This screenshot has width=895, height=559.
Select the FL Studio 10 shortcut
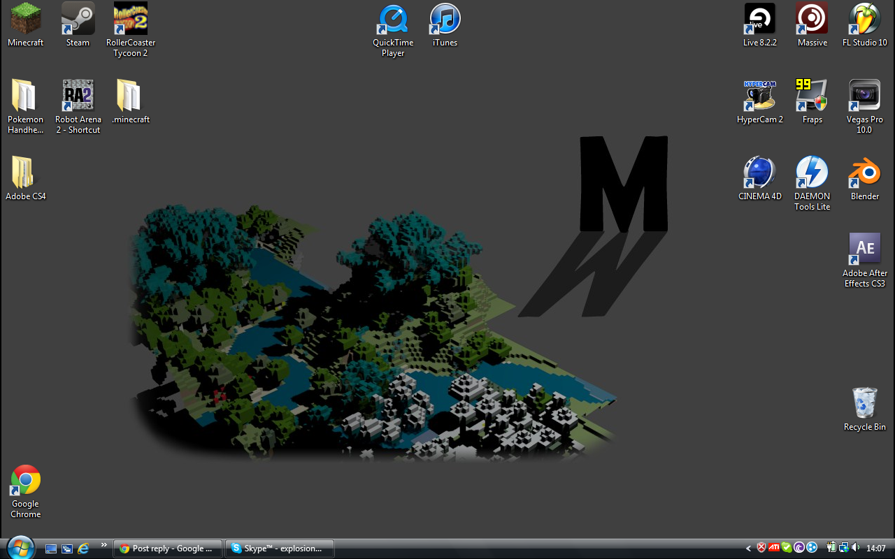[x=865, y=24]
